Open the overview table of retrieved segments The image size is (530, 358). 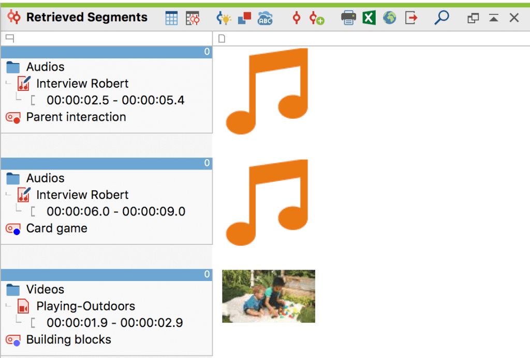coord(171,18)
